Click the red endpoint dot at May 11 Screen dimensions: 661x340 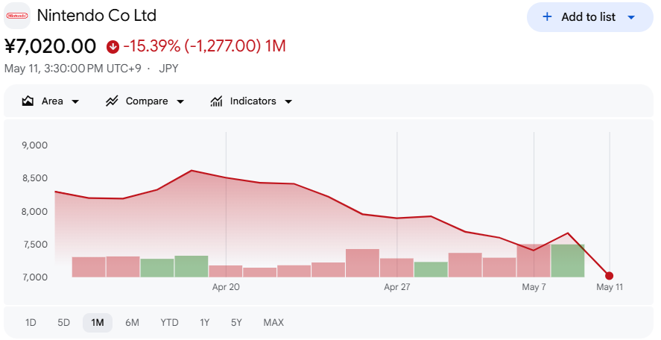pyautogui.click(x=609, y=276)
